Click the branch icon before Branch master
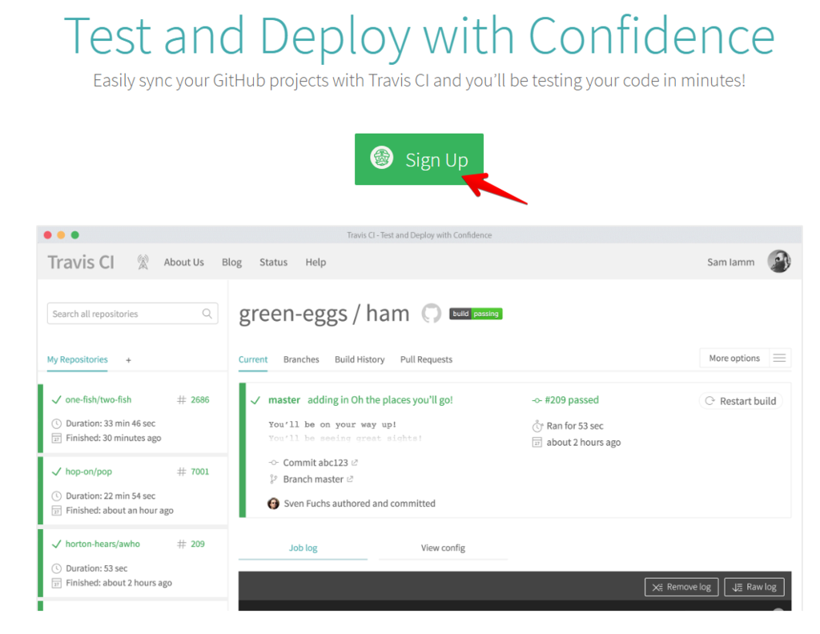The image size is (820, 634). [273, 480]
